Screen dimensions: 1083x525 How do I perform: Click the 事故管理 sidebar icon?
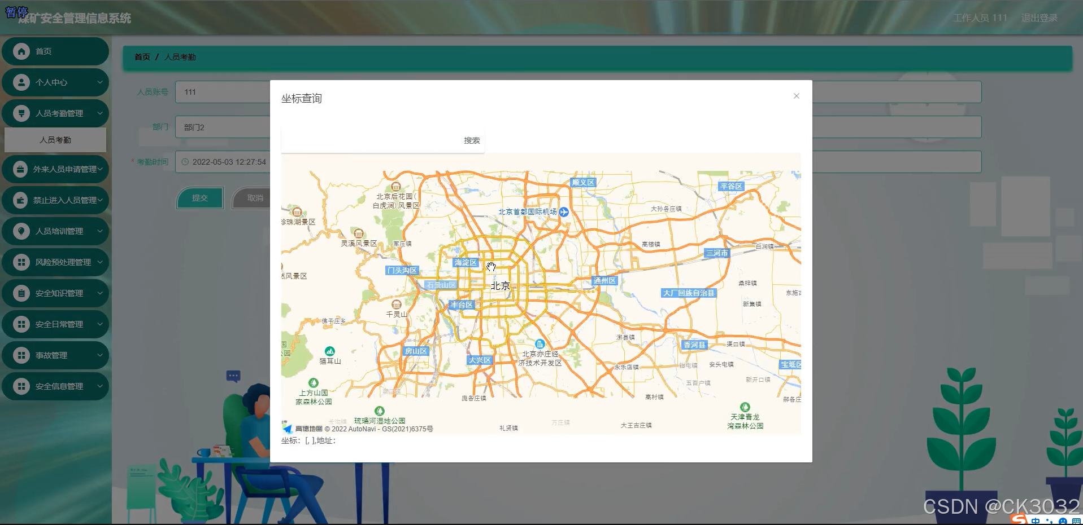point(21,355)
